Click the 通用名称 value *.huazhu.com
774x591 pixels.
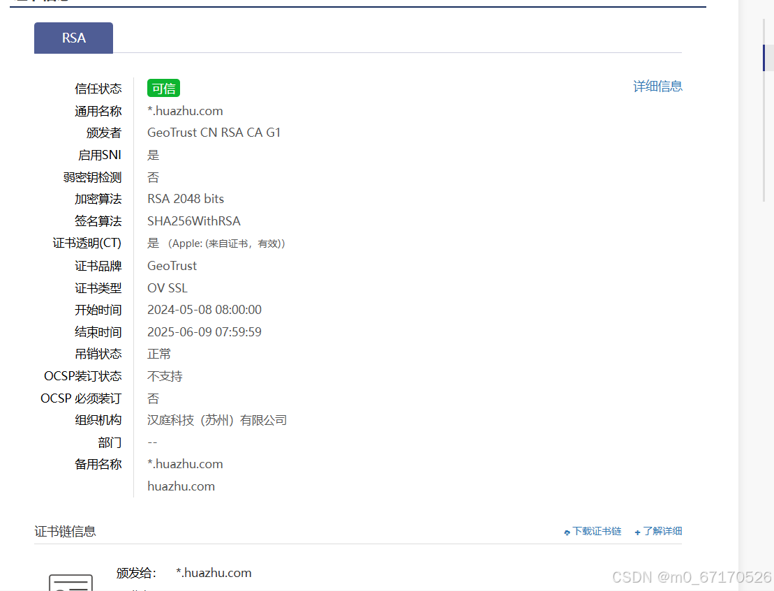point(185,111)
